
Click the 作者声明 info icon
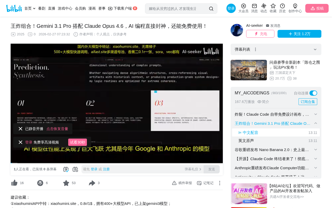76,34
